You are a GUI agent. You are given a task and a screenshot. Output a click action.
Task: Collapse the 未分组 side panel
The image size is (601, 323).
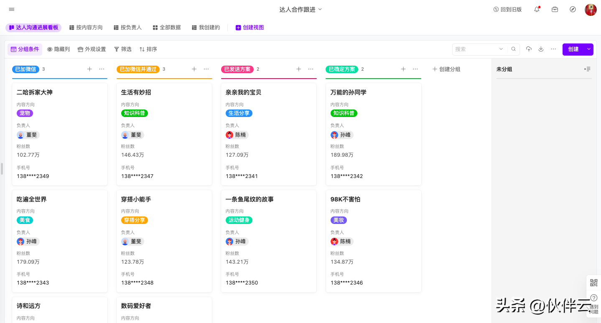pos(587,69)
